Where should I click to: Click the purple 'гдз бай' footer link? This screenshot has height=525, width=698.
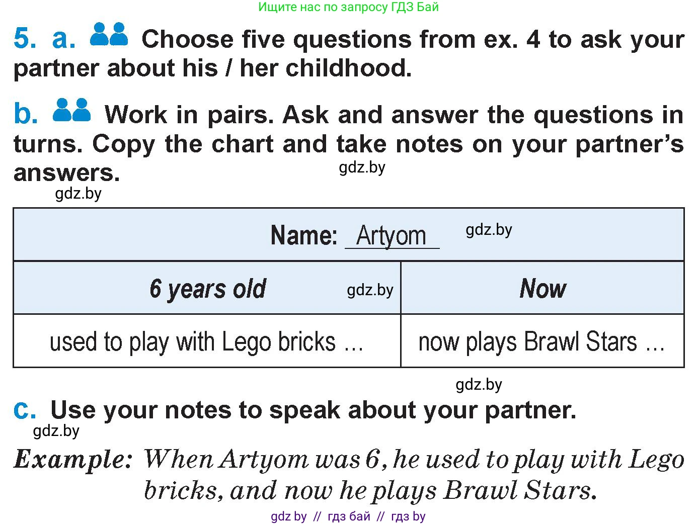[x=349, y=516]
